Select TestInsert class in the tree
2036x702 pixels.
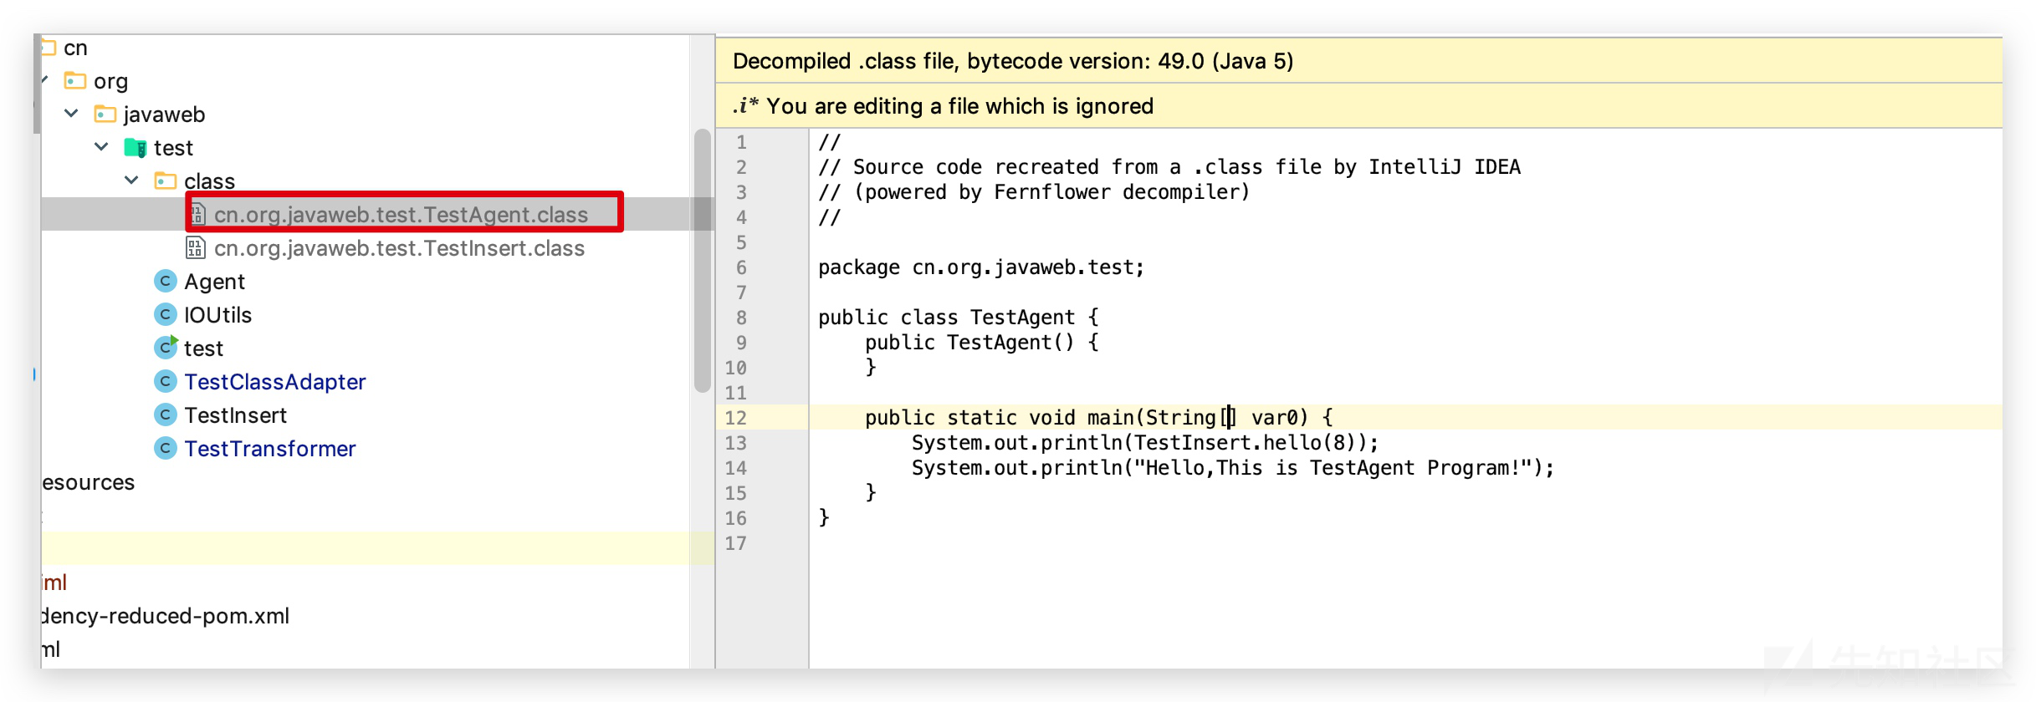click(x=236, y=415)
